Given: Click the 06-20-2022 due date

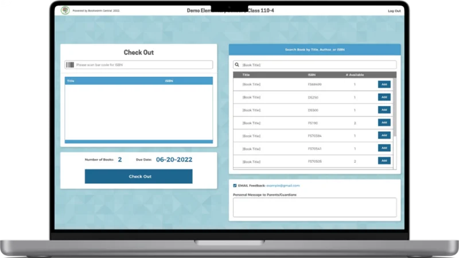Looking at the screenshot, I should click(174, 159).
